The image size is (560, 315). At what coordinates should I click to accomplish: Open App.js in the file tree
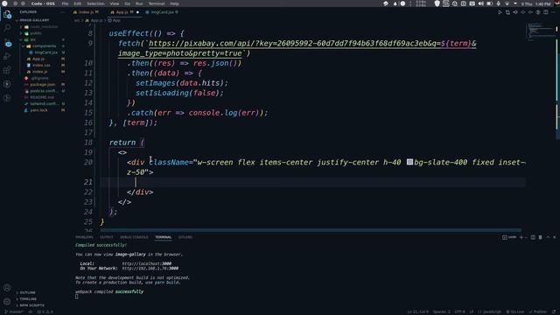(38, 59)
